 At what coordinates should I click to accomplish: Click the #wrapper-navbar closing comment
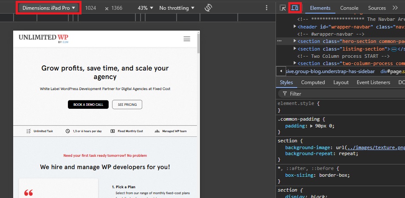[331, 34]
